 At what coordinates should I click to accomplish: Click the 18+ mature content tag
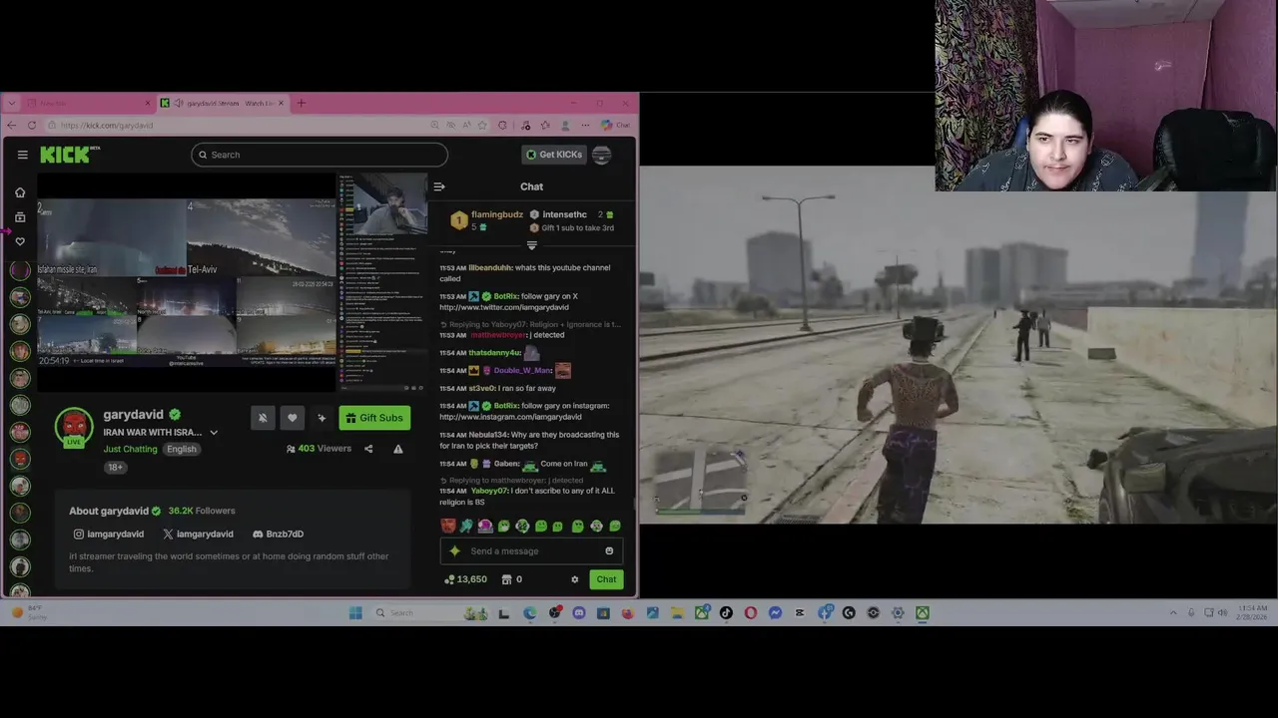pyautogui.click(x=116, y=467)
